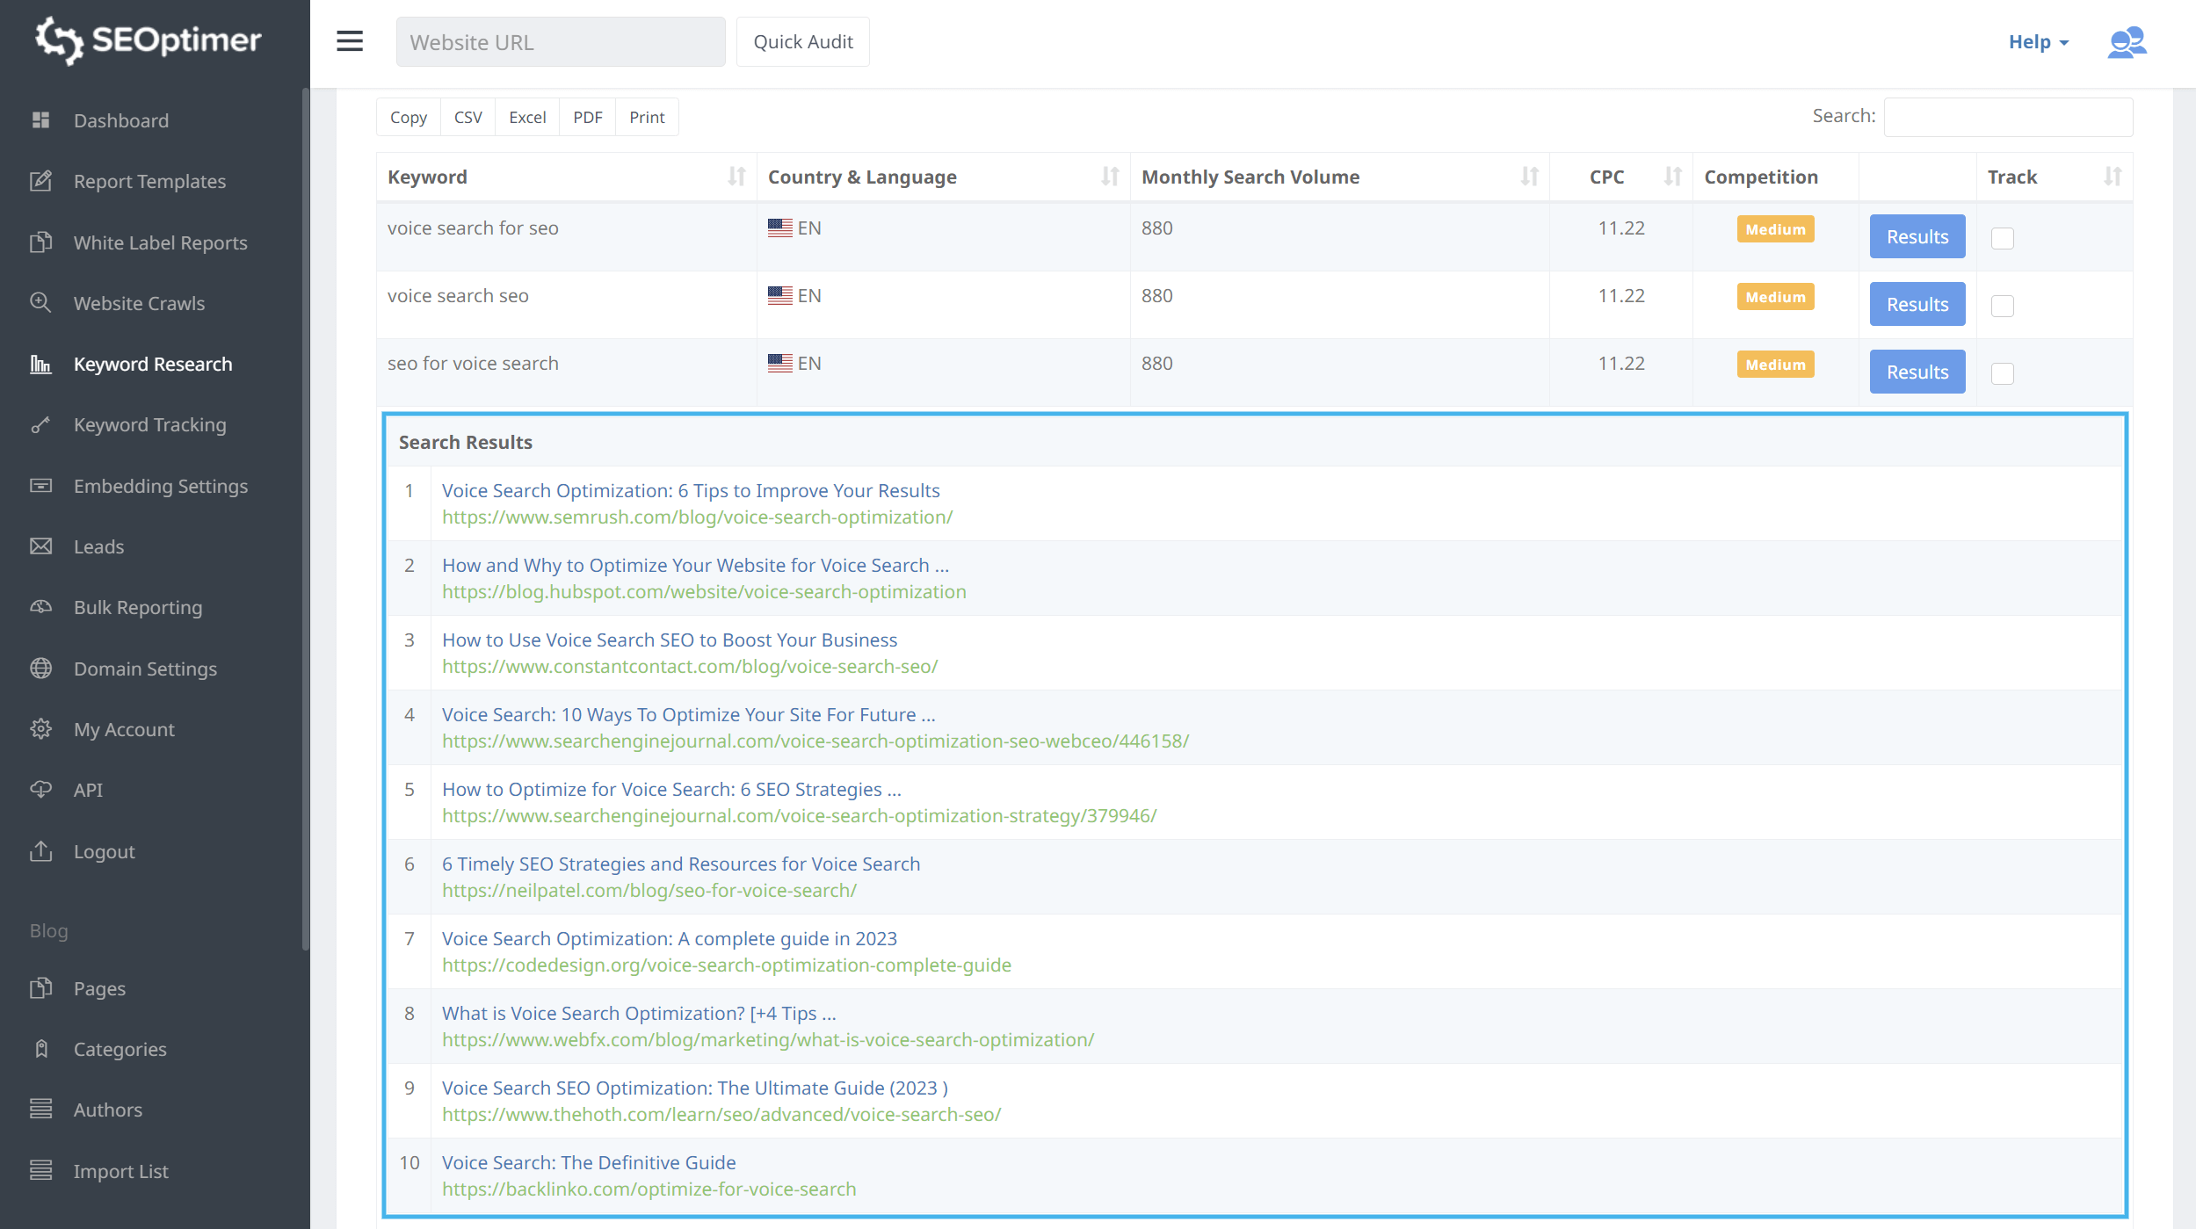Click the Dashboard sidebar icon

[40, 120]
